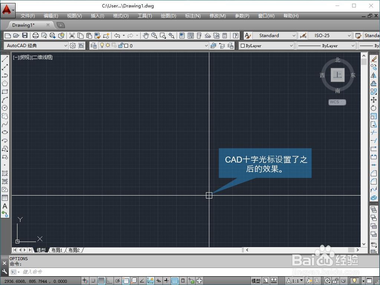Select the Ellipse draw tool
The image size is (380, 285).
click(x=4, y=132)
